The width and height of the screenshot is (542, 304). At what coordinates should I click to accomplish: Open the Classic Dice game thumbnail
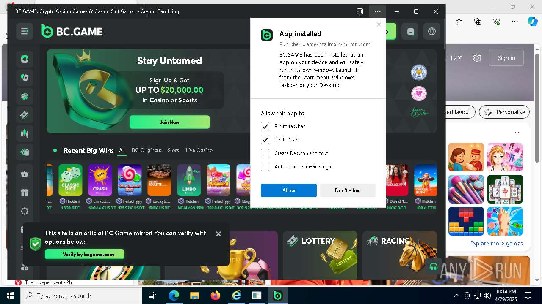click(x=70, y=180)
